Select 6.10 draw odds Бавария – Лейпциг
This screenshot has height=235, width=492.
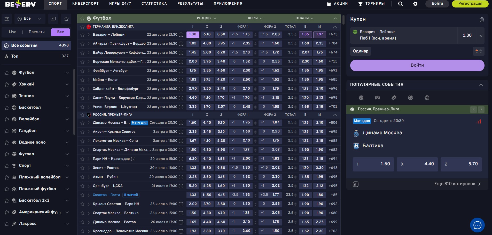(x=207, y=34)
